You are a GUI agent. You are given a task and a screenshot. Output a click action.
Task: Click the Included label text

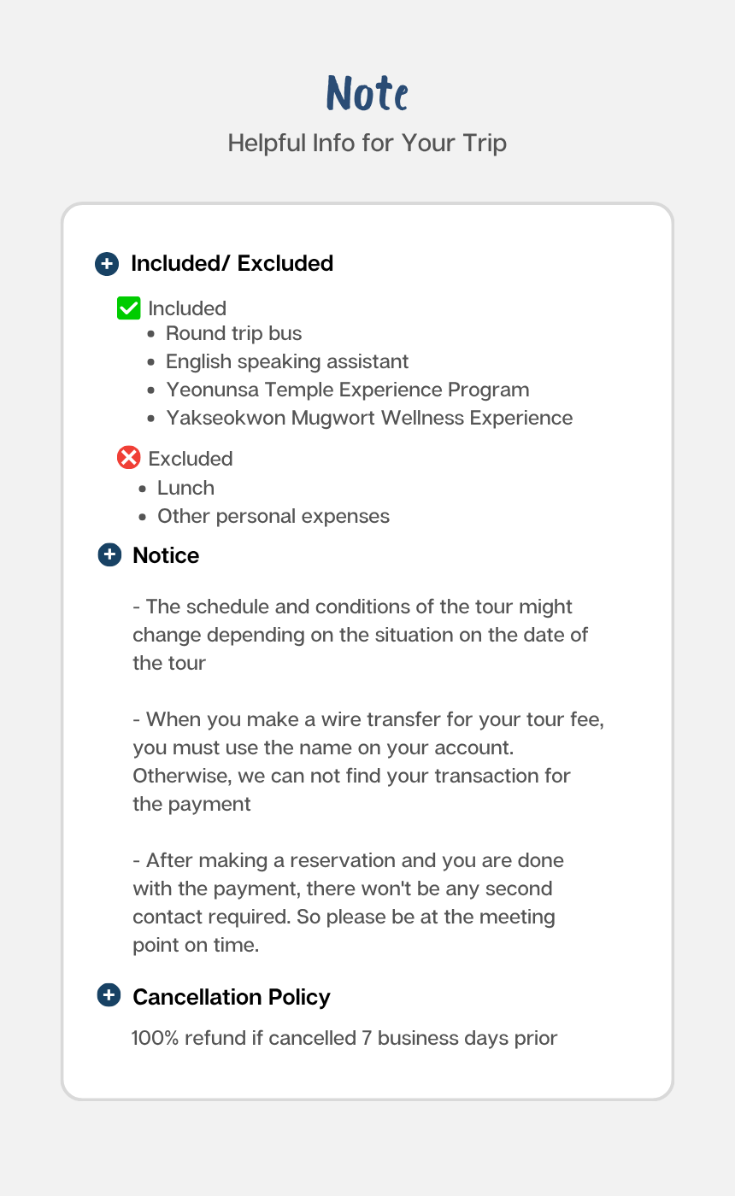[x=187, y=308]
